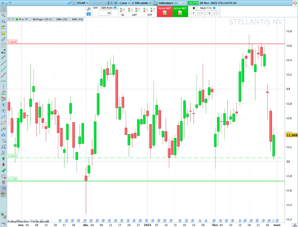
Task: Choose the vertical line tool
Action: point(3,87)
